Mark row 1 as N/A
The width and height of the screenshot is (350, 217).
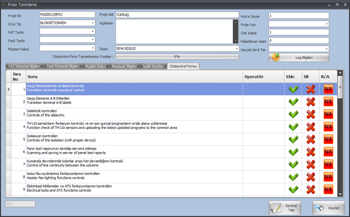pyautogui.click(x=328, y=89)
